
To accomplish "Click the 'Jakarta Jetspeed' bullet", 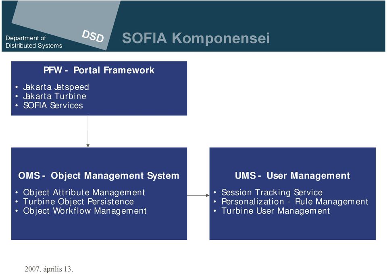I will click(56, 87).
